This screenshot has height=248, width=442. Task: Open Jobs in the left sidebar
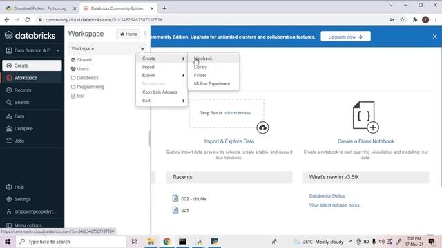tap(32, 141)
